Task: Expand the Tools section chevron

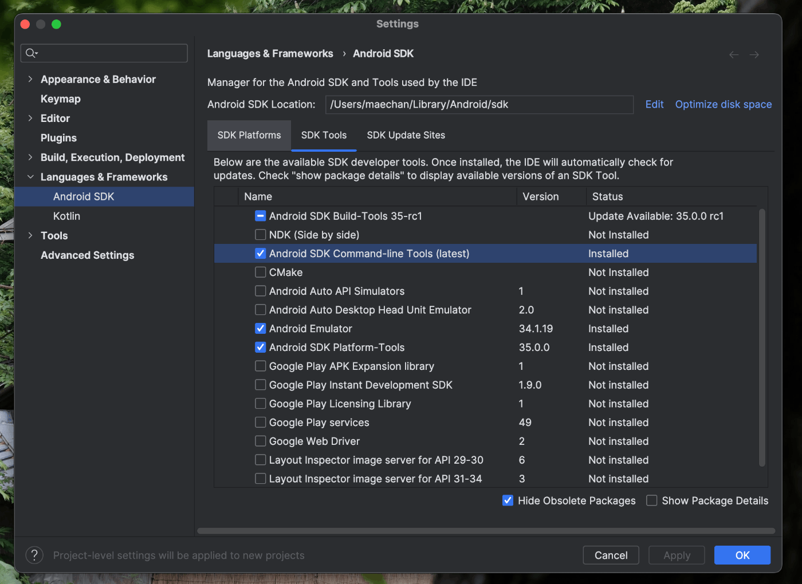Action: pyautogui.click(x=30, y=235)
